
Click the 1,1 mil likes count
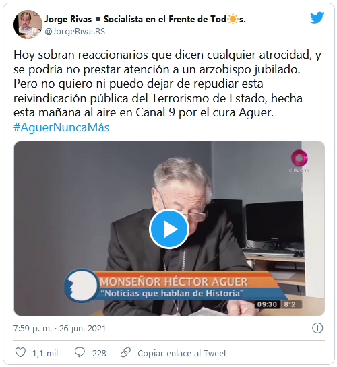click(45, 353)
